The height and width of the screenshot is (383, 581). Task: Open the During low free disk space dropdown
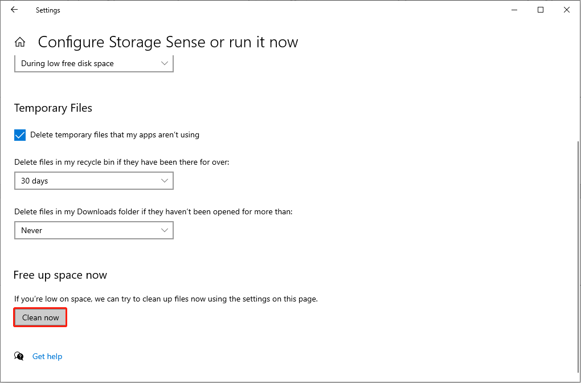[x=94, y=63]
